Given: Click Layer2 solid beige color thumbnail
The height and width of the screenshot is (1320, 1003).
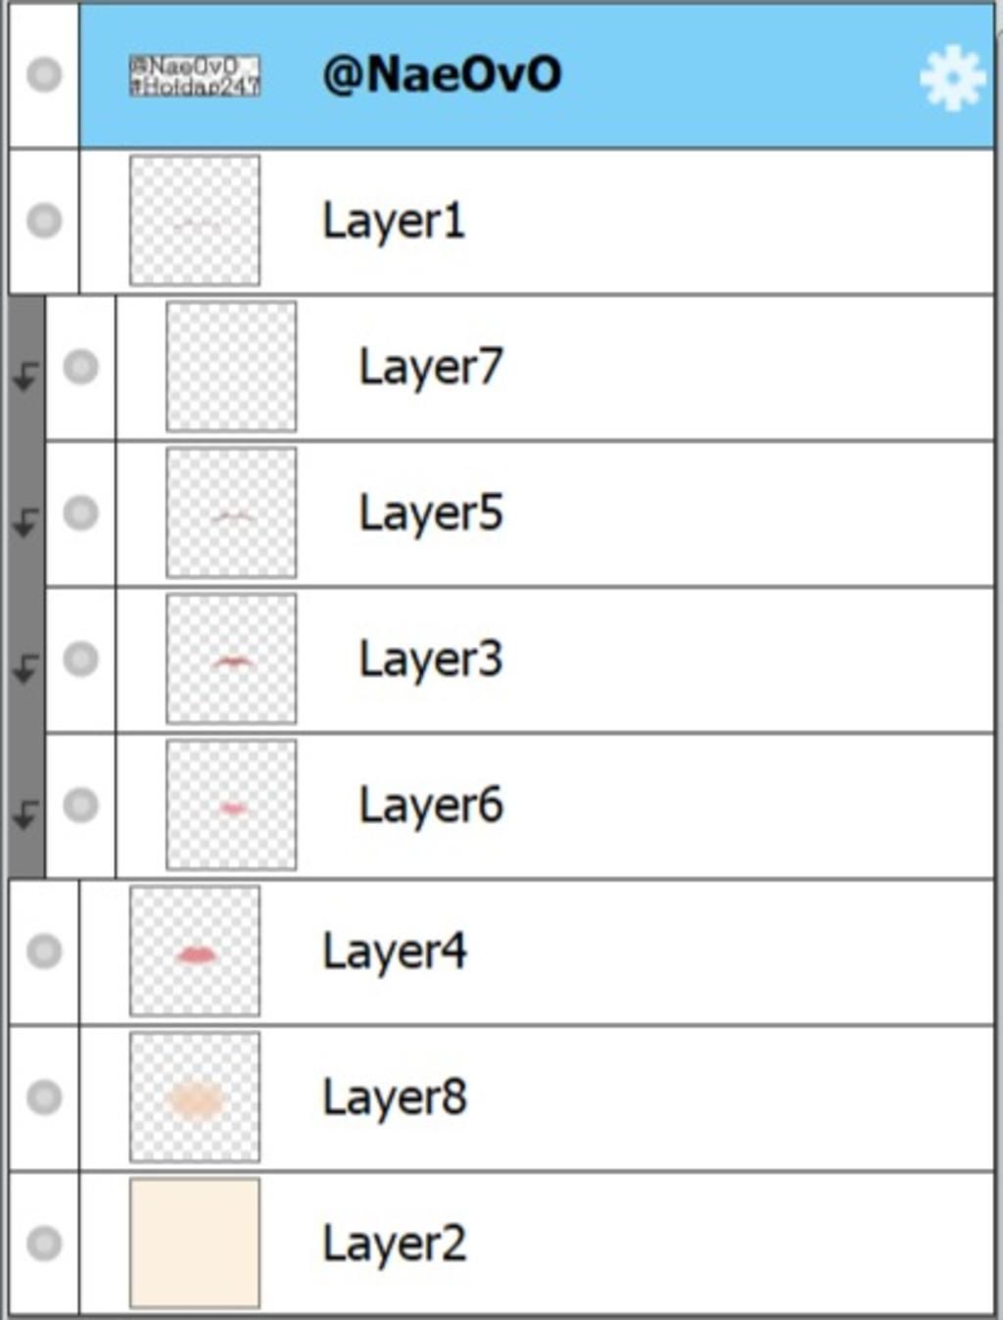Looking at the screenshot, I should (195, 1244).
